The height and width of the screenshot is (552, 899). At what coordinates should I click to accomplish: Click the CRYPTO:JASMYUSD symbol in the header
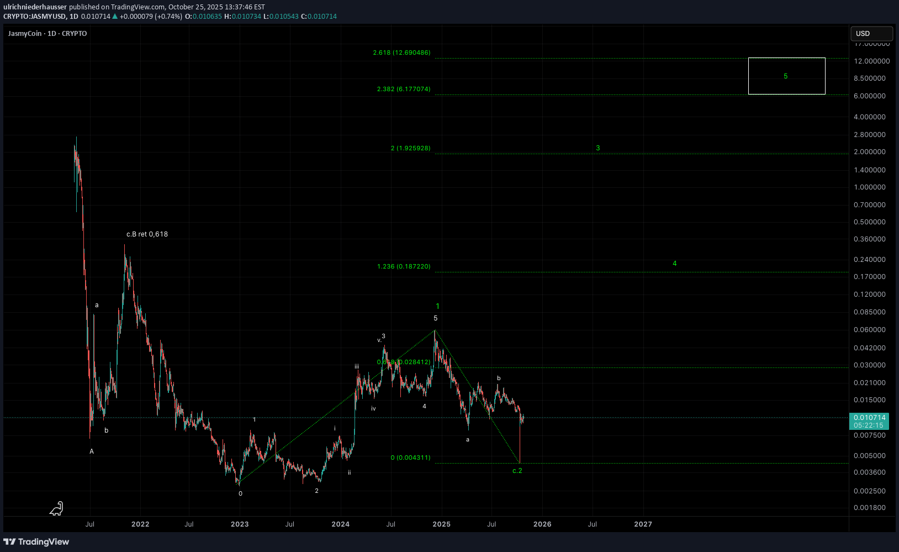(35, 17)
